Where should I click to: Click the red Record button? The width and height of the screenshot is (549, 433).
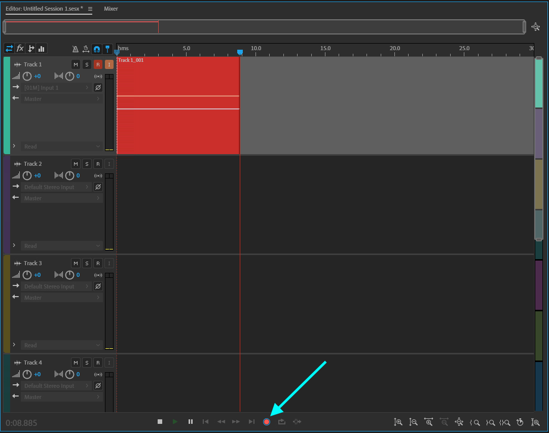(x=267, y=422)
